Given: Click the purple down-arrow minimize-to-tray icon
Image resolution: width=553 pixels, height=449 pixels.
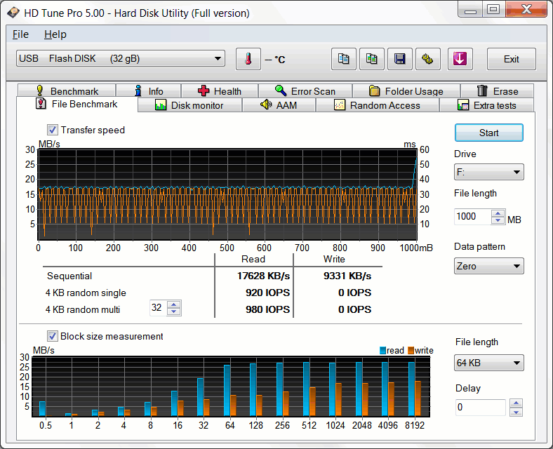Looking at the screenshot, I should (x=460, y=59).
